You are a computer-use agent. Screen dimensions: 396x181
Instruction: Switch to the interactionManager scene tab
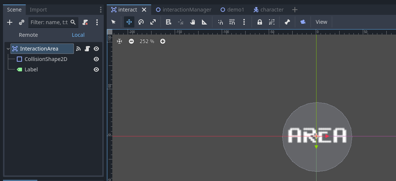[x=184, y=10]
